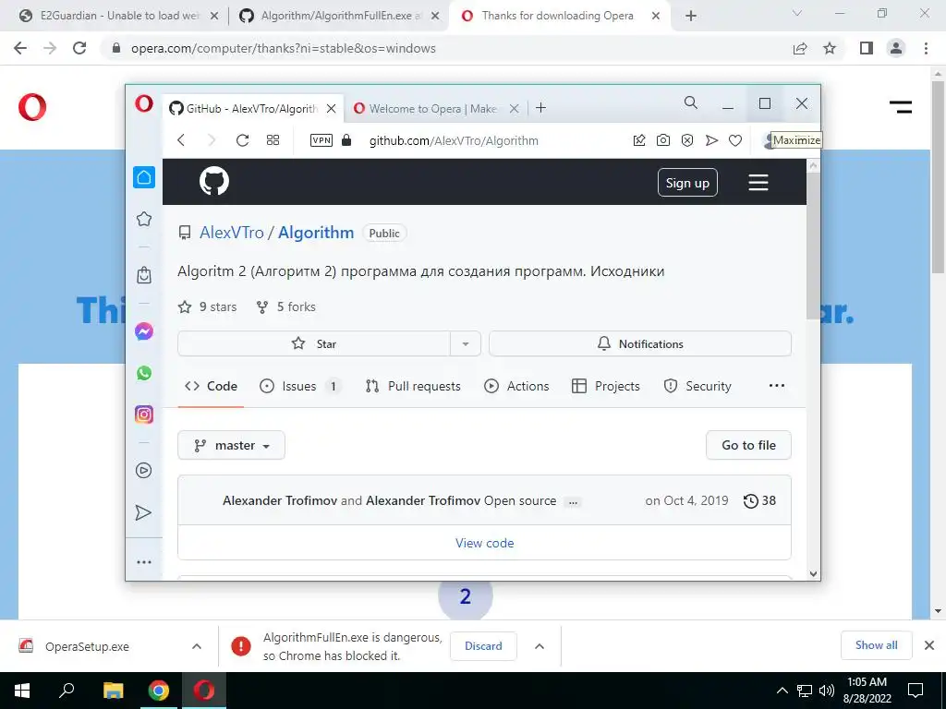Open Opera sidebar home icon
Screen dimensions: 946x709
tap(143, 177)
